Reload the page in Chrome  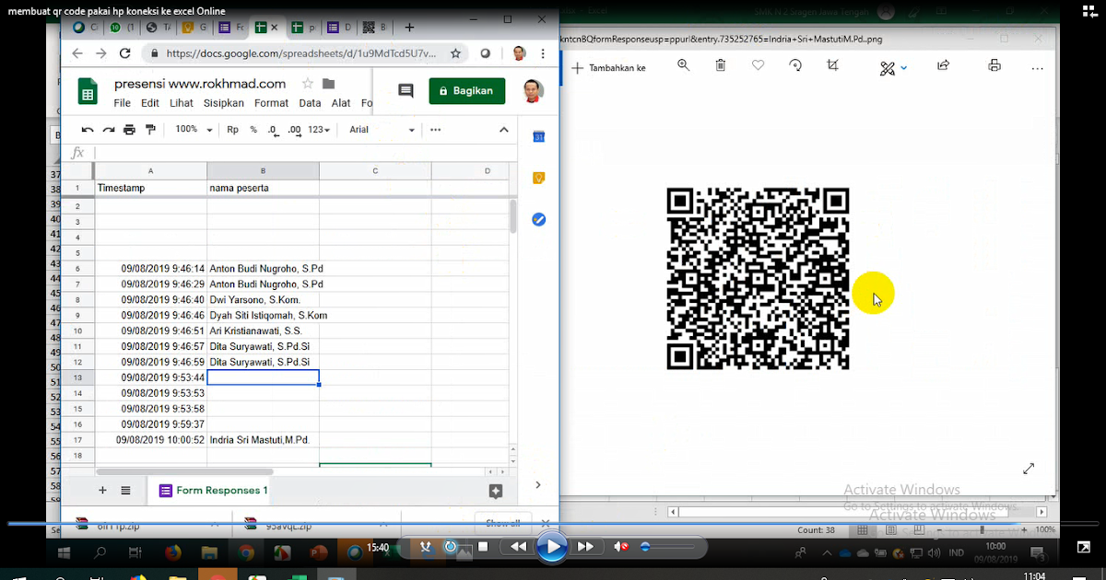(126, 53)
